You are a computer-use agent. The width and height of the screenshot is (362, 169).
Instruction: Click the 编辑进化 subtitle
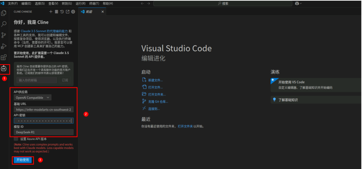click(153, 58)
